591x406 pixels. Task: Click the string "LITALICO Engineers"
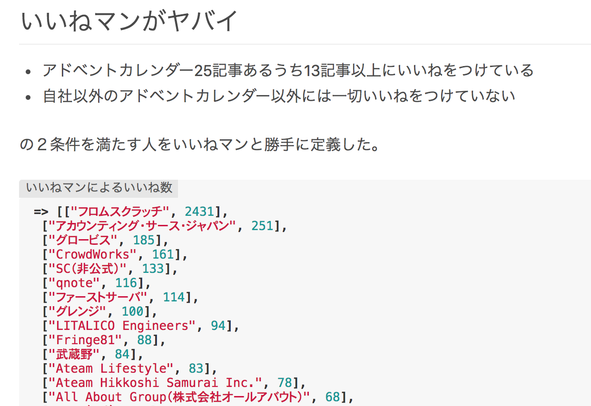coord(122,326)
